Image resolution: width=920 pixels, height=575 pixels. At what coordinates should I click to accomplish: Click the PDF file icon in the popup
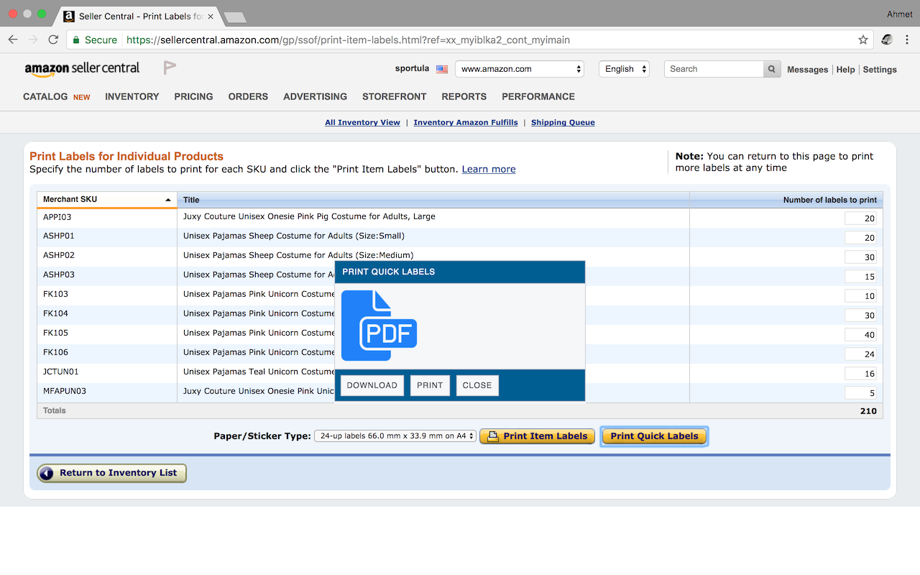click(379, 326)
